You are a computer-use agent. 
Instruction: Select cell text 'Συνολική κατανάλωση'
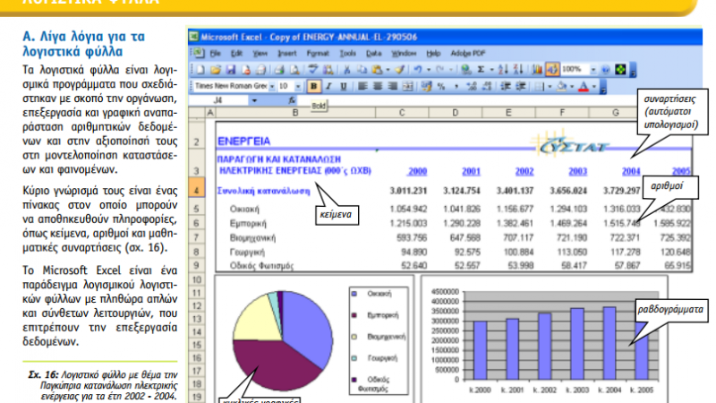pyautogui.click(x=263, y=191)
